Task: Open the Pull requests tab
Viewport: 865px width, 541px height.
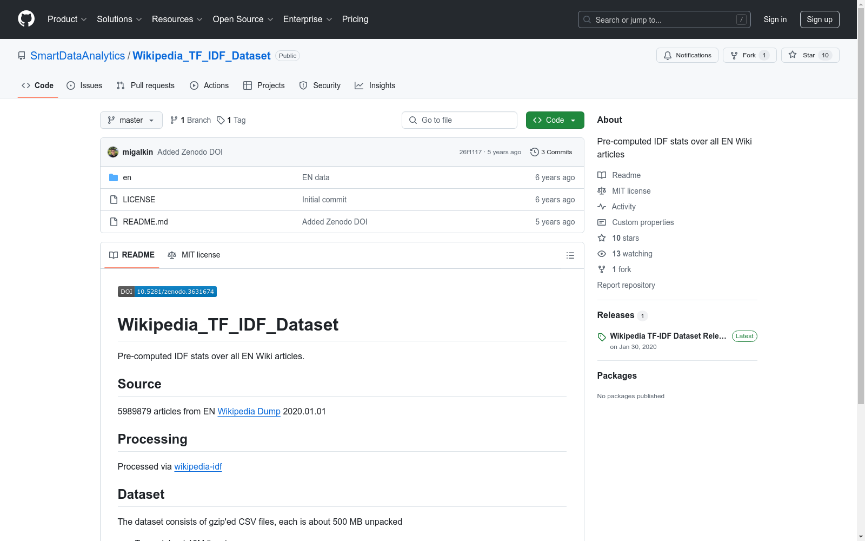Action: click(x=145, y=85)
